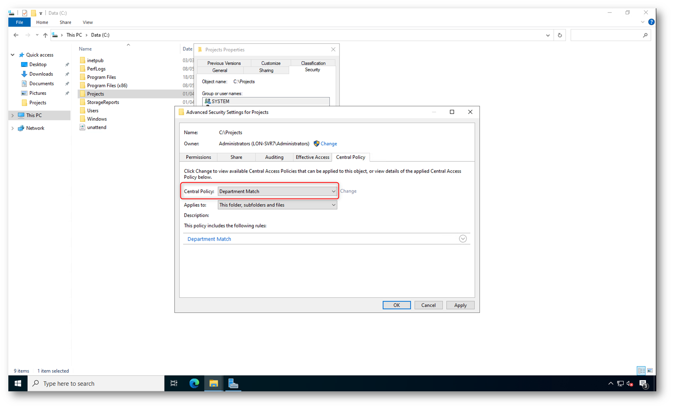This screenshot has width=673, height=408.
Task: Click the Server Manager taskbar icon
Action: (233, 383)
